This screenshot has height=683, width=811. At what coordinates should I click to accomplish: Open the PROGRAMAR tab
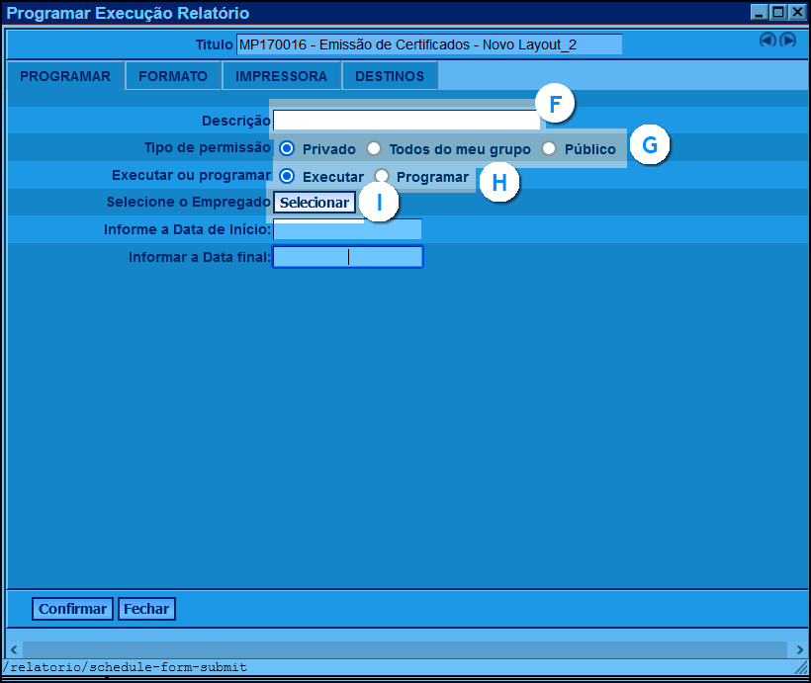click(x=65, y=76)
